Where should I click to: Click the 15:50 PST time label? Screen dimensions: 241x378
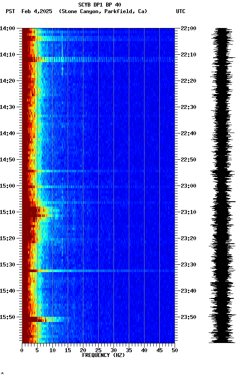click(7, 317)
